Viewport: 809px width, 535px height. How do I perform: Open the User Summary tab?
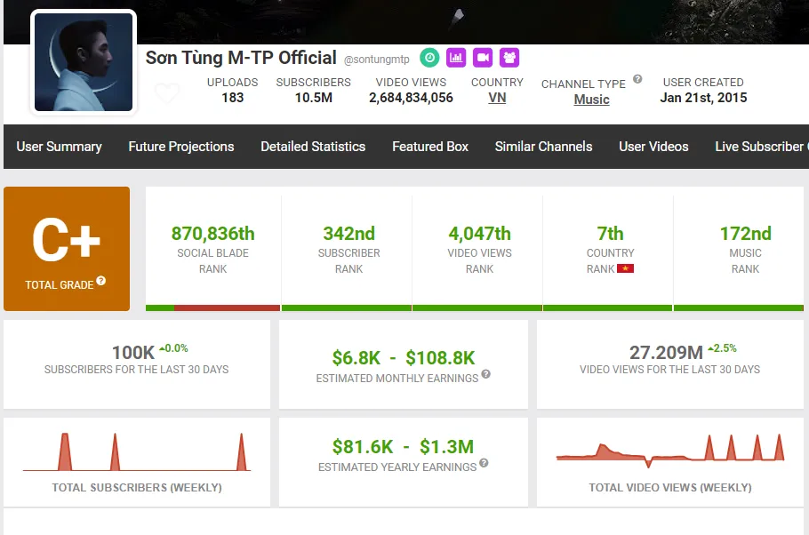(59, 147)
